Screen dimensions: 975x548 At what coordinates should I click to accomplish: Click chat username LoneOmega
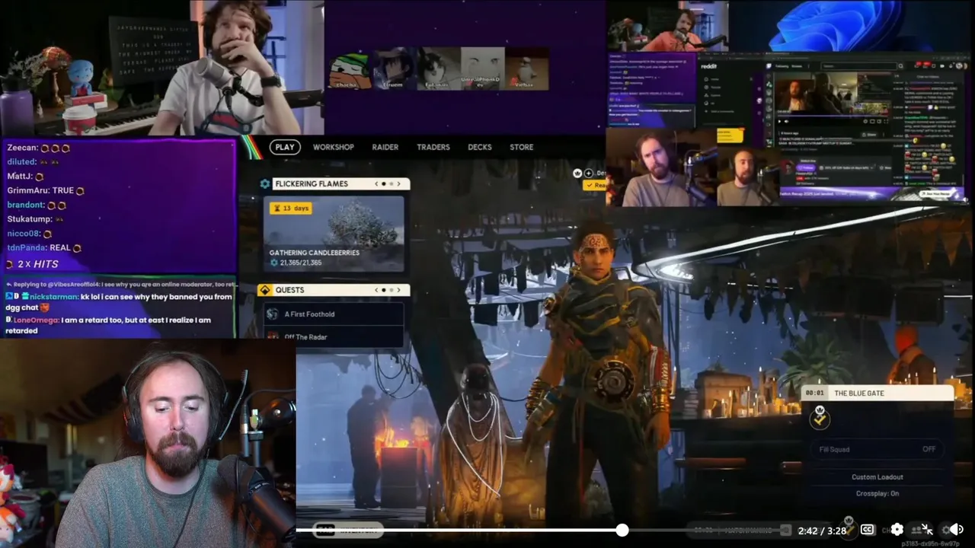(x=36, y=320)
